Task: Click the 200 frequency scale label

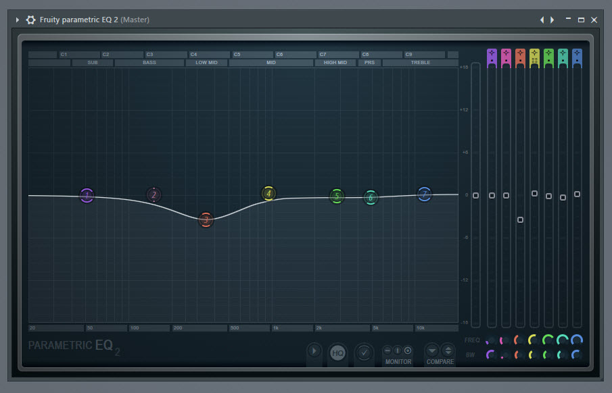Action: tap(178, 328)
